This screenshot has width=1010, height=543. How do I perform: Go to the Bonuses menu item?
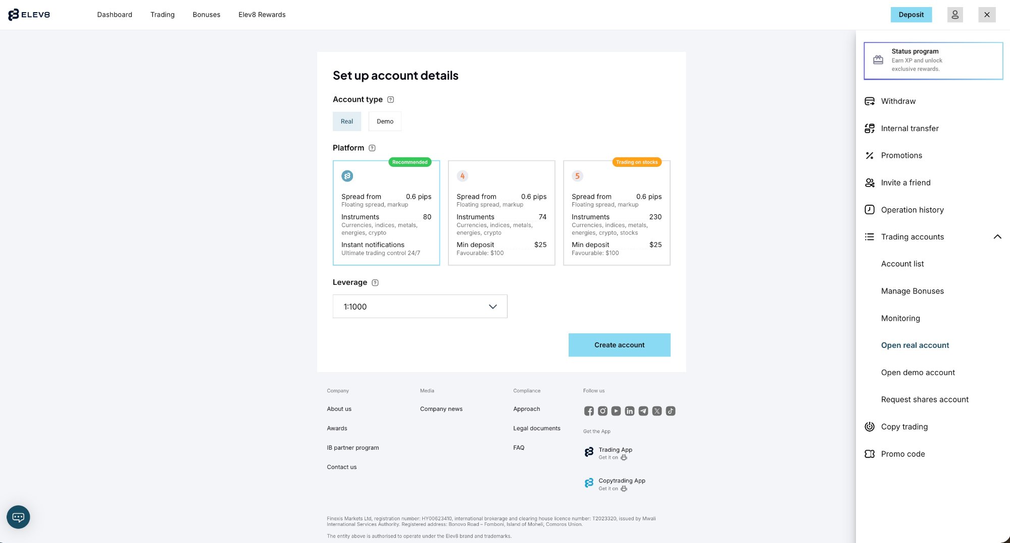pyautogui.click(x=206, y=15)
